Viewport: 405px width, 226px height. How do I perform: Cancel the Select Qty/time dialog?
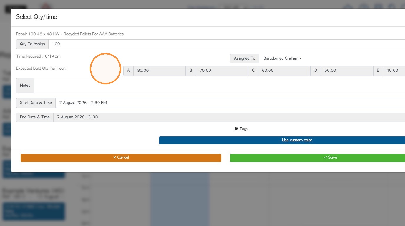pyautogui.click(x=121, y=158)
